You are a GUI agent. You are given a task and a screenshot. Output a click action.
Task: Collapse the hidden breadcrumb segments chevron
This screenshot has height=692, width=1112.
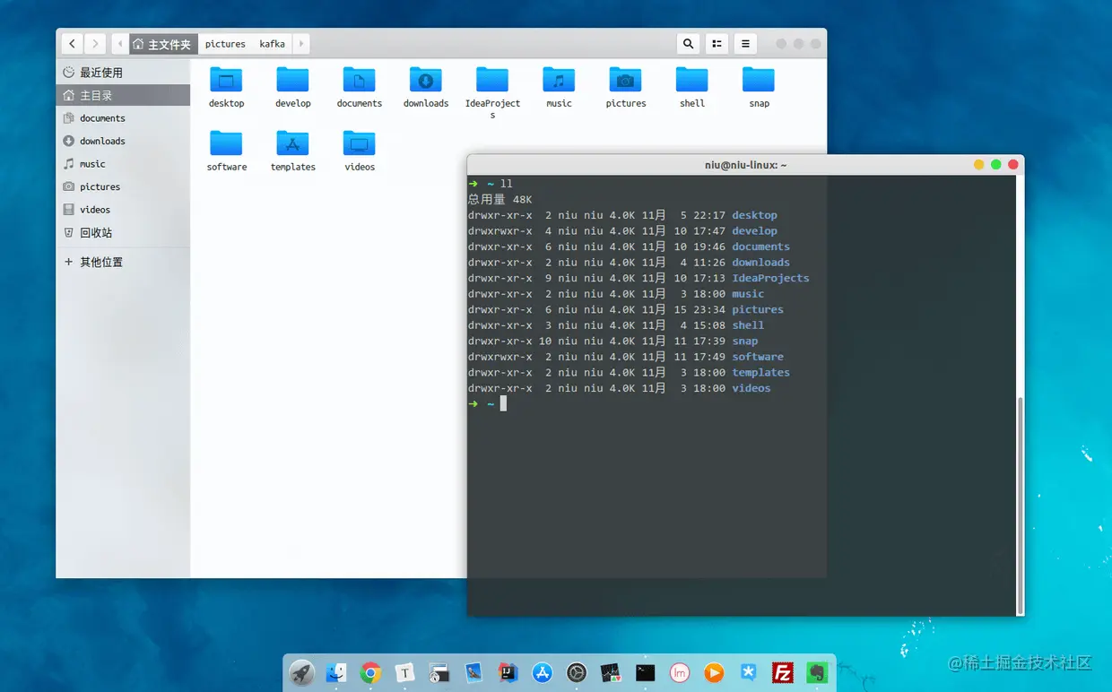click(x=119, y=43)
